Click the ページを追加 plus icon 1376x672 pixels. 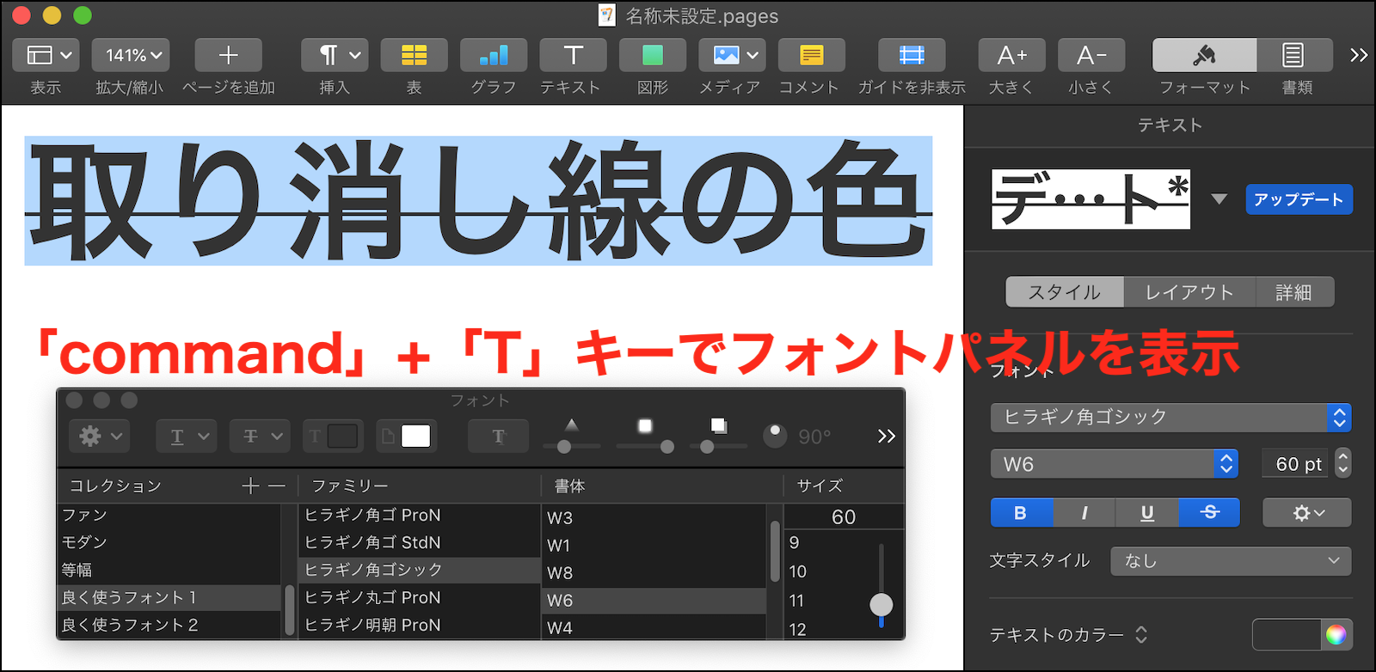(x=228, y=55)
